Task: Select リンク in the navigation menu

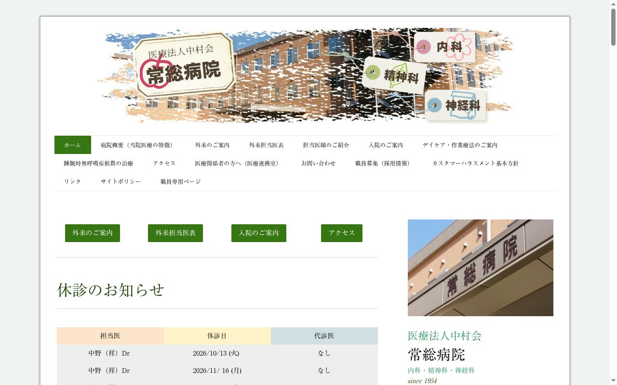Action: (x=73, y=181)
